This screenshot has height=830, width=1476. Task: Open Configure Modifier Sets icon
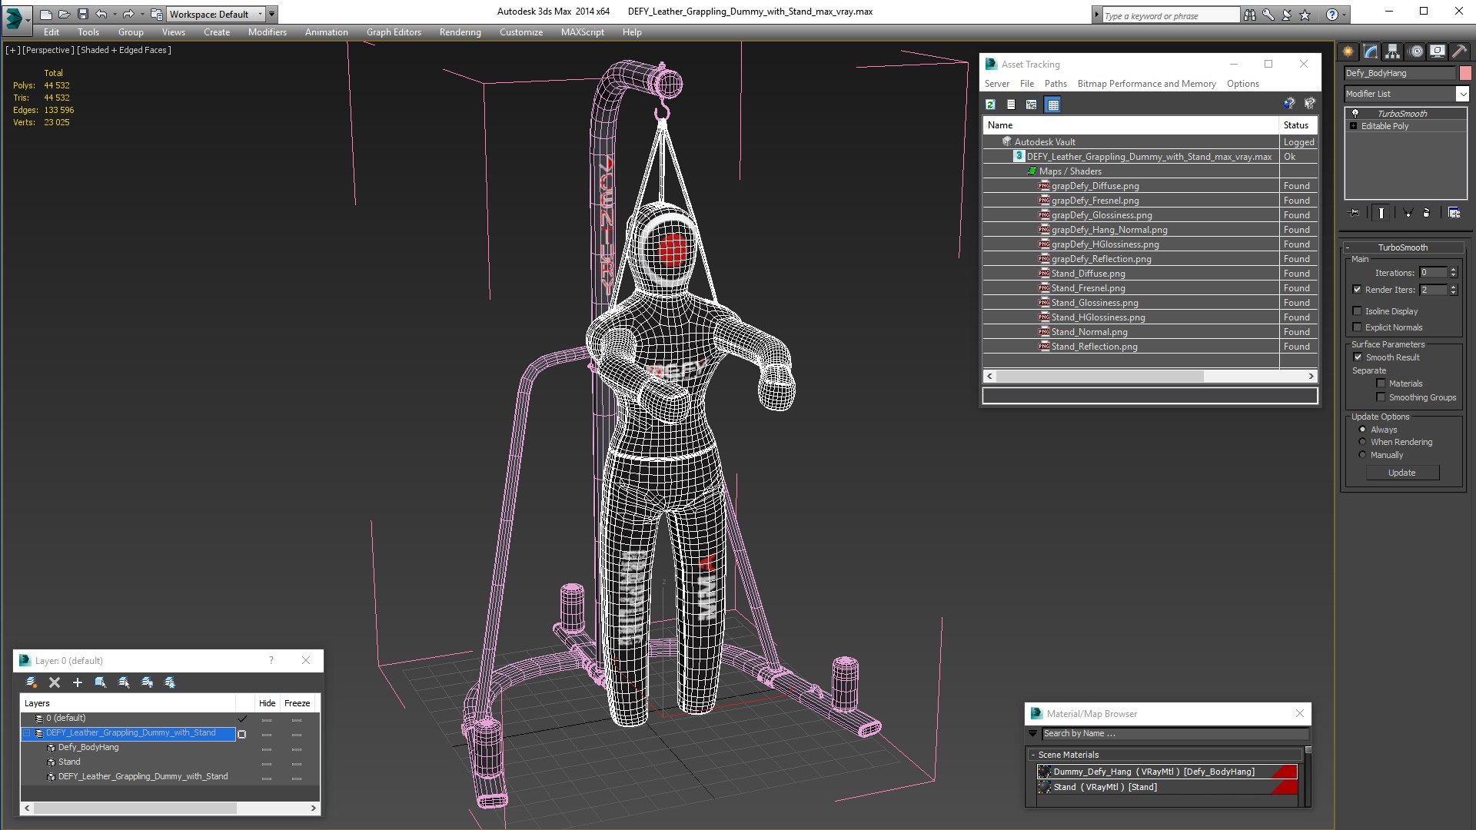tap(1454, 213)
